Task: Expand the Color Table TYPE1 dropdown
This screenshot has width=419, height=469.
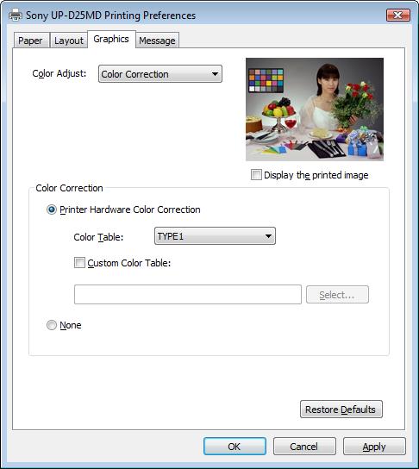Action: pos(215,236)
